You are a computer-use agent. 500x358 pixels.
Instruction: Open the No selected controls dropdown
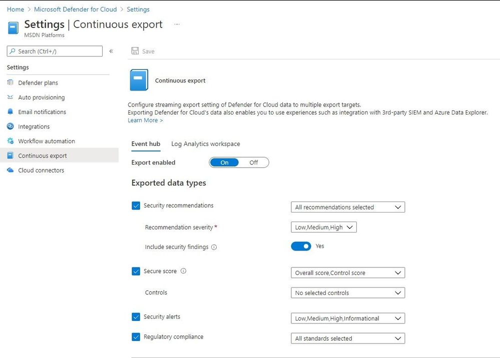[x=348, y=292]
